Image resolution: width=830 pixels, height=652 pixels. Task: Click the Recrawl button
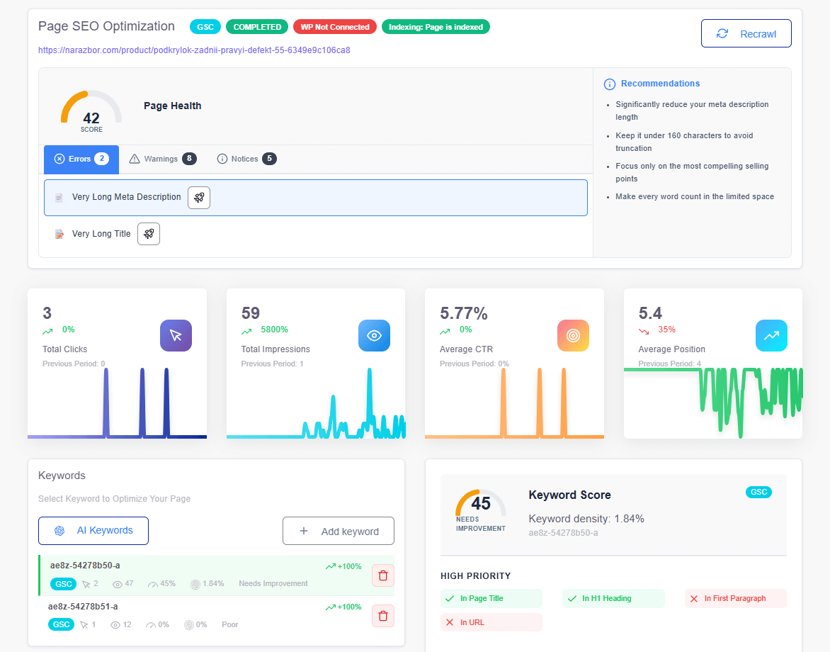[746, 33]
